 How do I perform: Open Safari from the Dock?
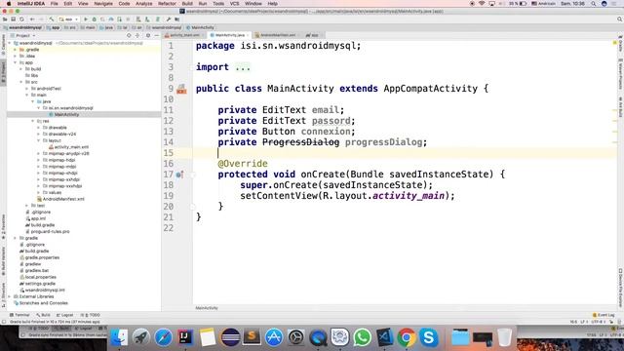(163, 337)
